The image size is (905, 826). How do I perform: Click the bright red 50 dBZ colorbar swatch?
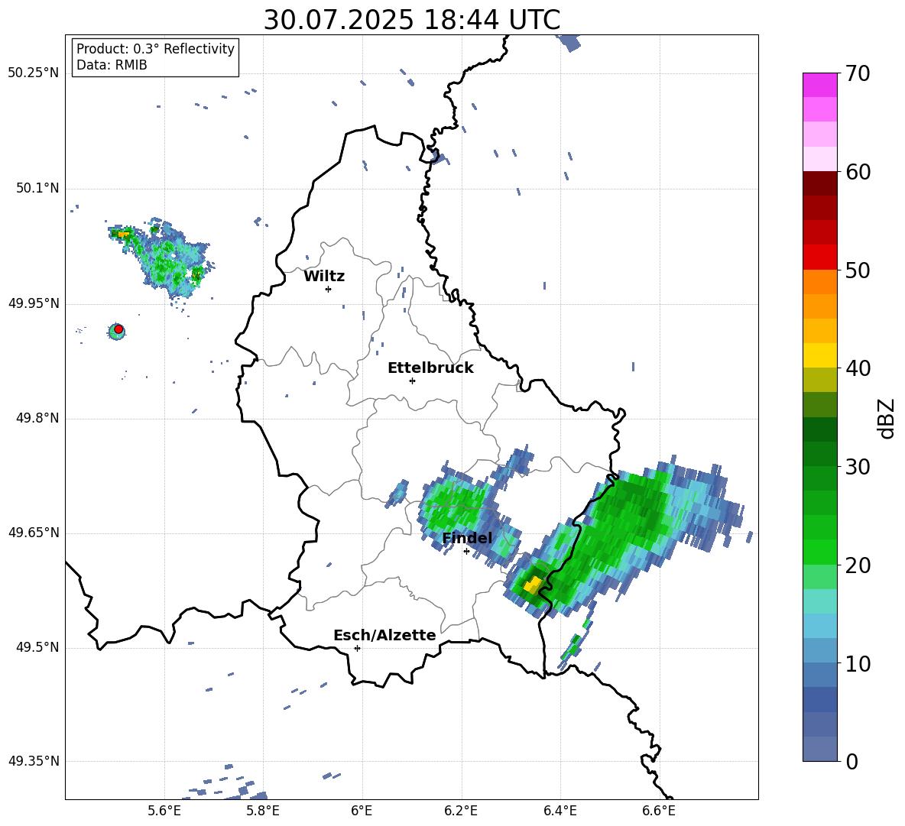coord(819,258)
